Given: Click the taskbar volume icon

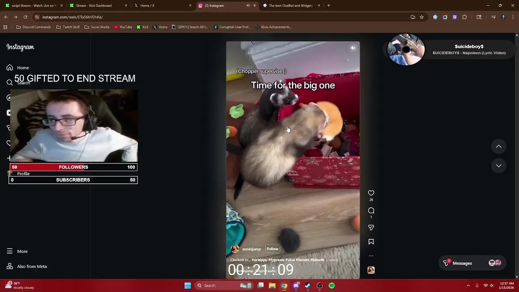Looking at the screenshot, I should (491, 286).
